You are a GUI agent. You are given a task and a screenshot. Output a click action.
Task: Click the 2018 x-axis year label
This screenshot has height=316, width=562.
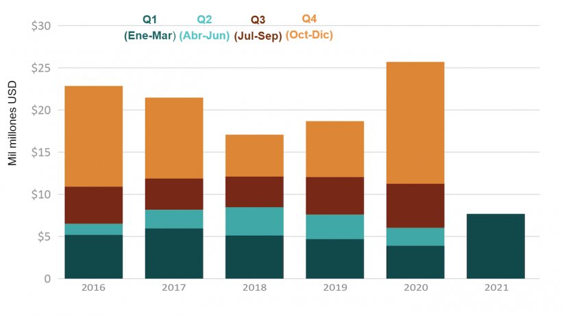(x=254, y=288)
